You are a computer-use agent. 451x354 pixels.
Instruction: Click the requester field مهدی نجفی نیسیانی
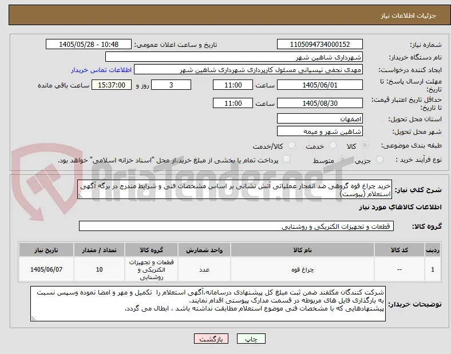[248, 70]
